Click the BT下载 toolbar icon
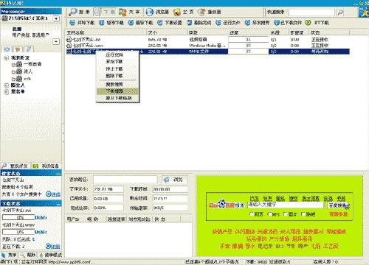The image size is (369, 265). (x=308, y=23)
